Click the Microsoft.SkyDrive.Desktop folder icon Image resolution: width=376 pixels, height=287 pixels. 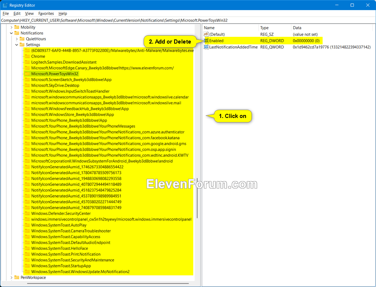[x=27, y=85]
